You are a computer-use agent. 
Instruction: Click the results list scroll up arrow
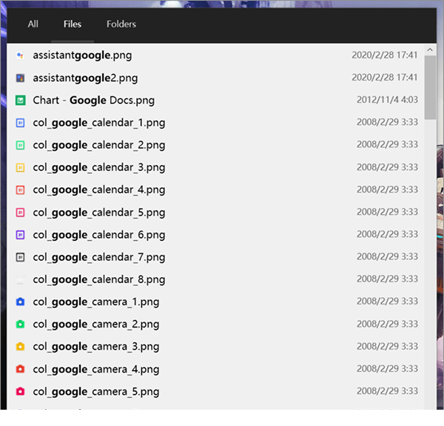pos(430,50)
